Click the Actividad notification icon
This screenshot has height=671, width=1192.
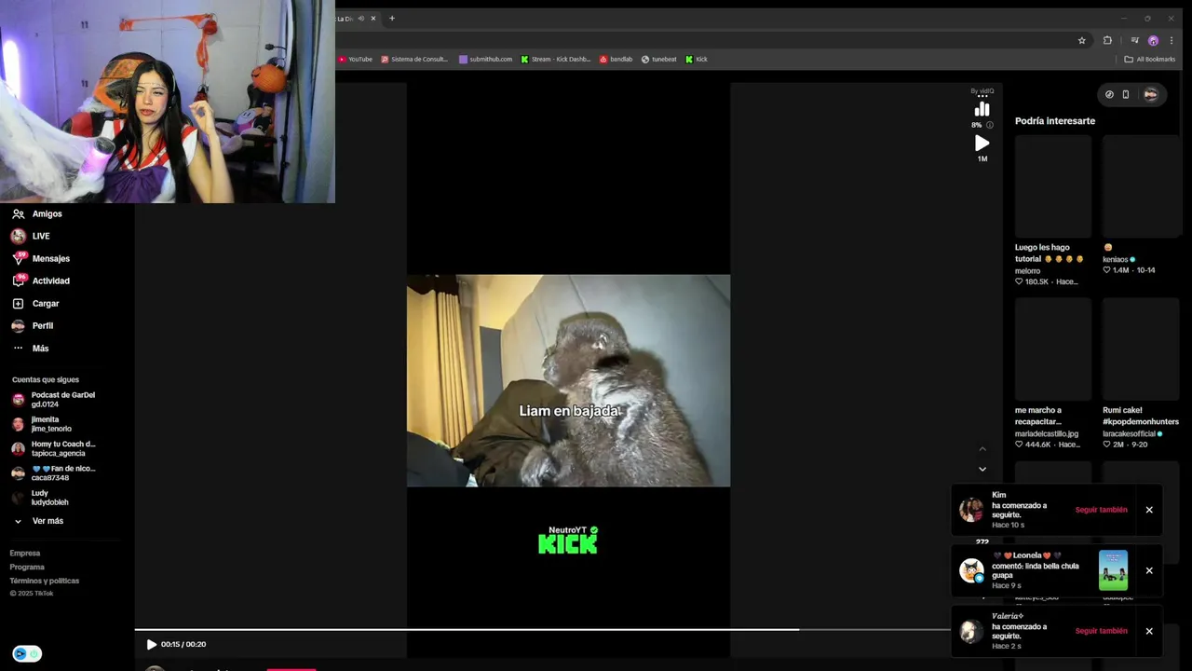coord(18,281)
